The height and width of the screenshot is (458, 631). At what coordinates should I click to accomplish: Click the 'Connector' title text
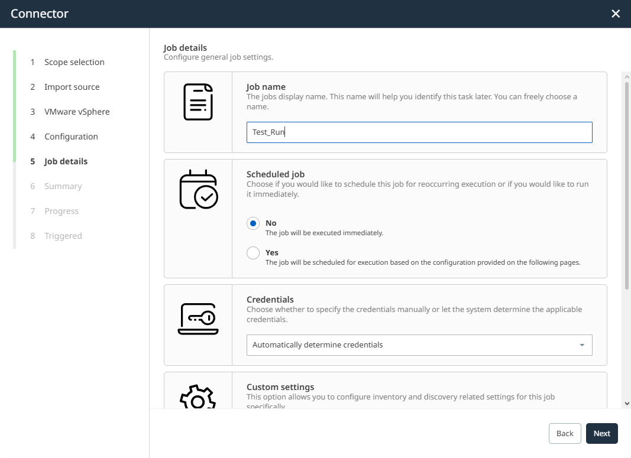tap(40, 14)
